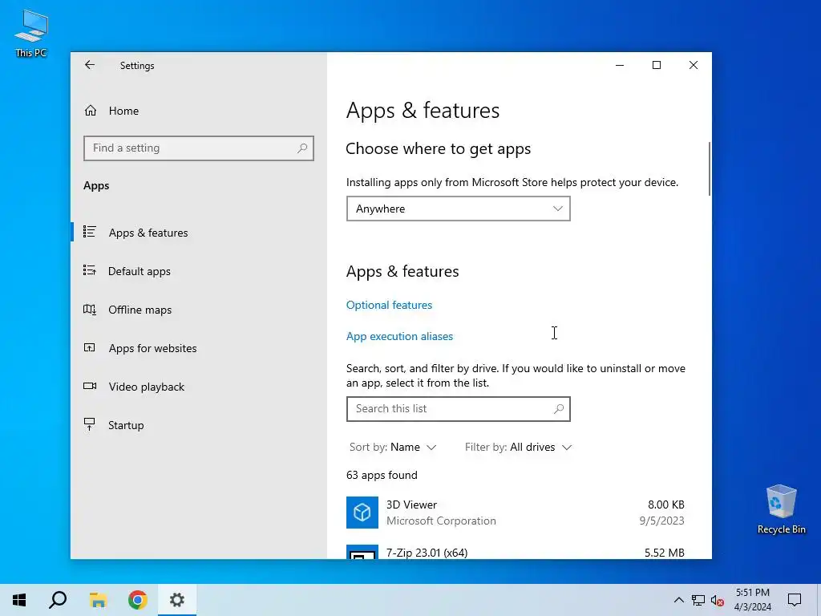
Task: Open Video playback section
Action: [x=147, y=387]
